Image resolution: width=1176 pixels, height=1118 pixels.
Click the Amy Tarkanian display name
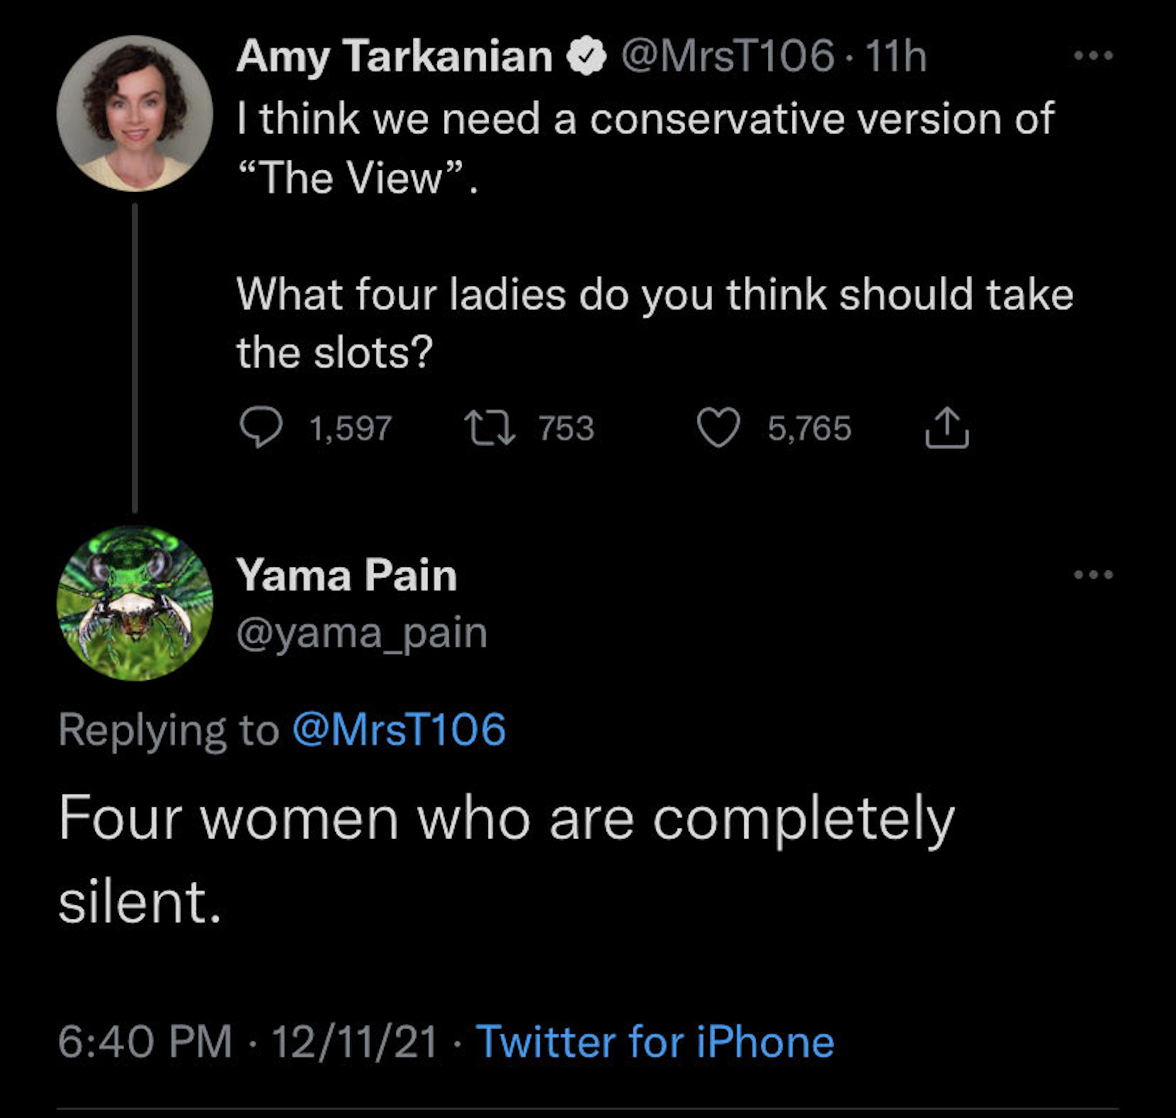click(x=395, y=56)
